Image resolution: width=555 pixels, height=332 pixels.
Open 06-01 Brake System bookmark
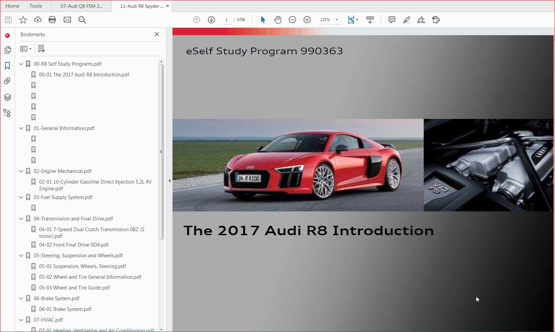(x=65, y=309)
